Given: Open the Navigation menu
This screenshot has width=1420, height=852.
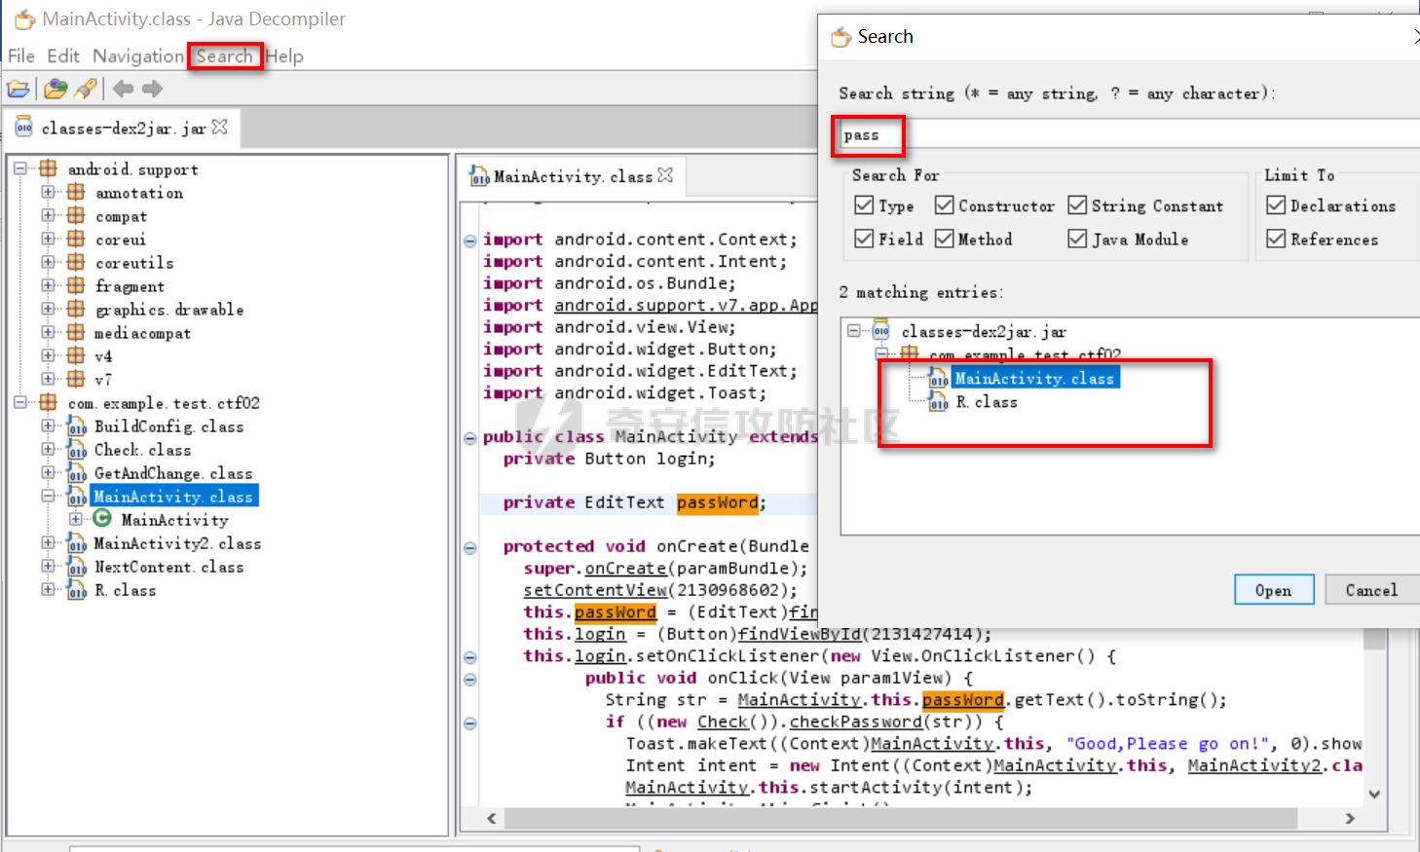Looking at the screenshot, I should 138,56.
